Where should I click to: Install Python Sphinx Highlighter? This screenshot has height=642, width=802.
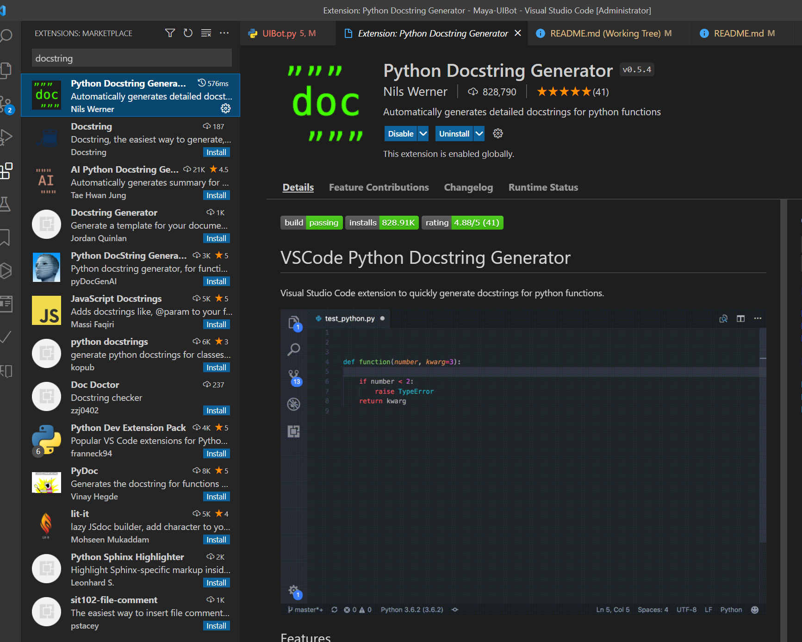click(x=217, y=583)
